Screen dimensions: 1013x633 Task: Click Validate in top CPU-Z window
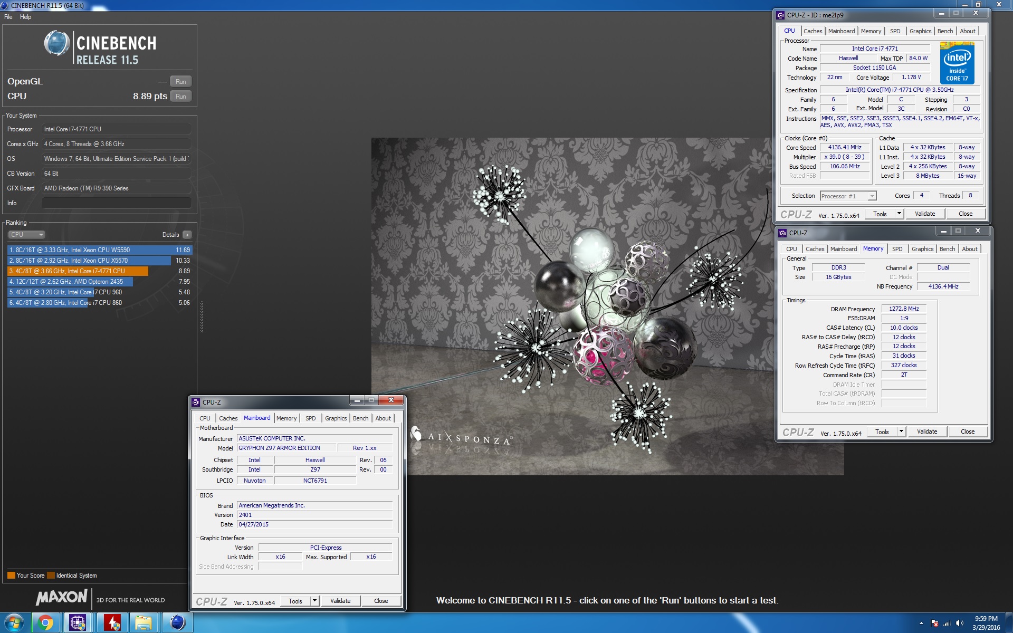tap(925, 214)
